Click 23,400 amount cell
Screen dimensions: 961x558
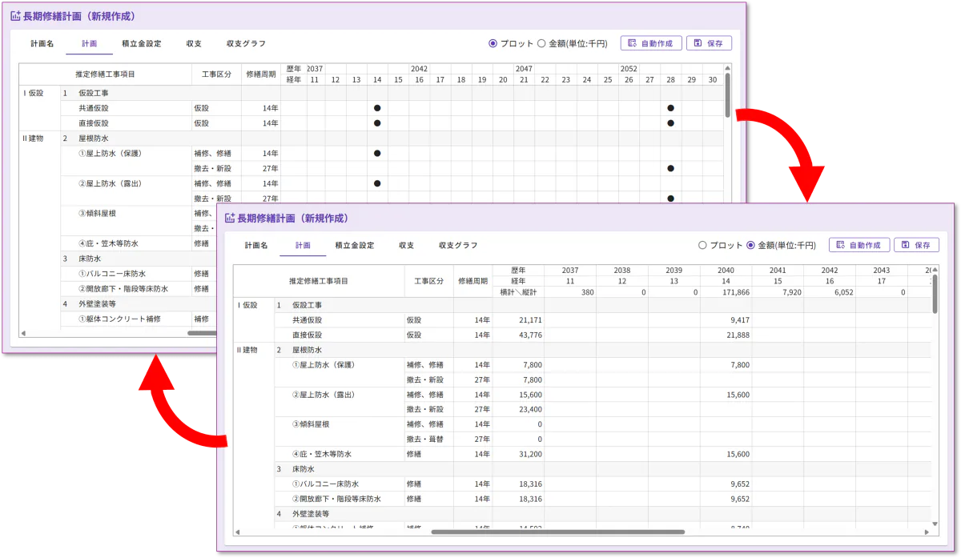point(518,409)
